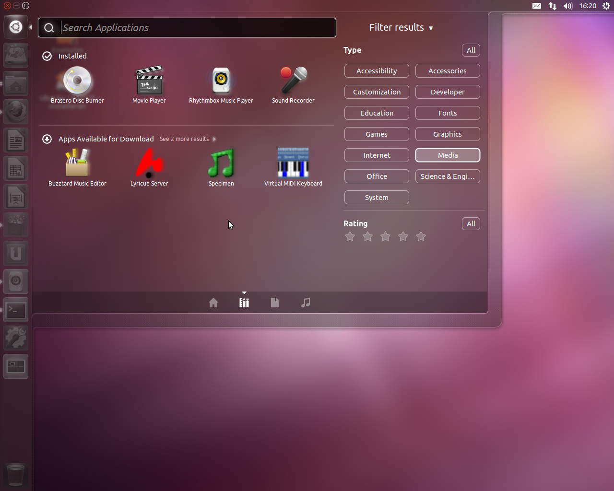Disable the active Media filter
The height and width of the screenshot is (491, 614).
click(448, 155)
